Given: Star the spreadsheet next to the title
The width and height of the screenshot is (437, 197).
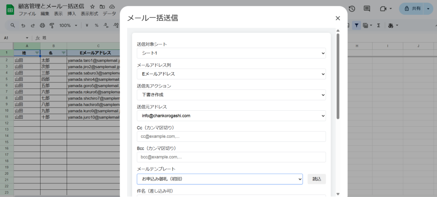Looking at the screenshot, I should pyautogui.click(x=93, y=7).
